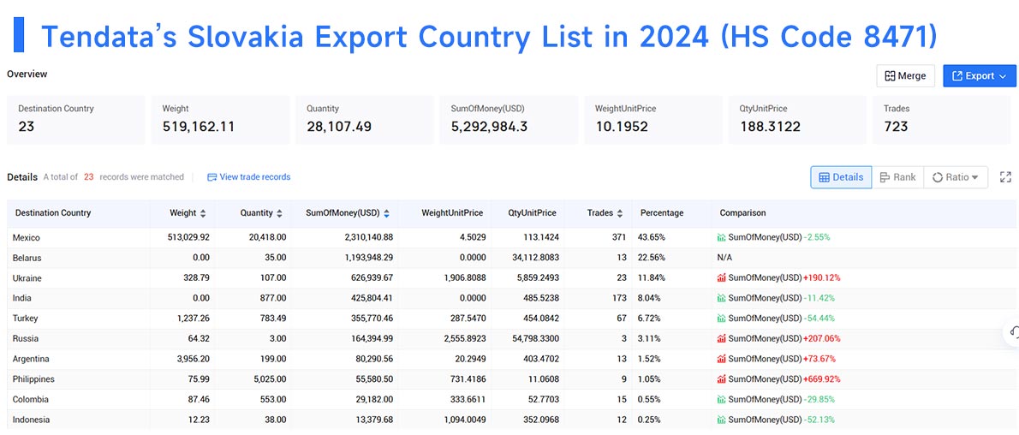Click the Turkey comparison trend icon

pyautogui.click(x=721, y=318)
